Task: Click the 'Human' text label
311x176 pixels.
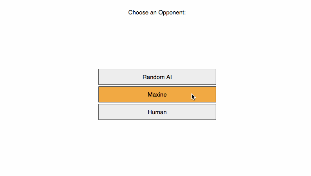Action: click(157, 112)
